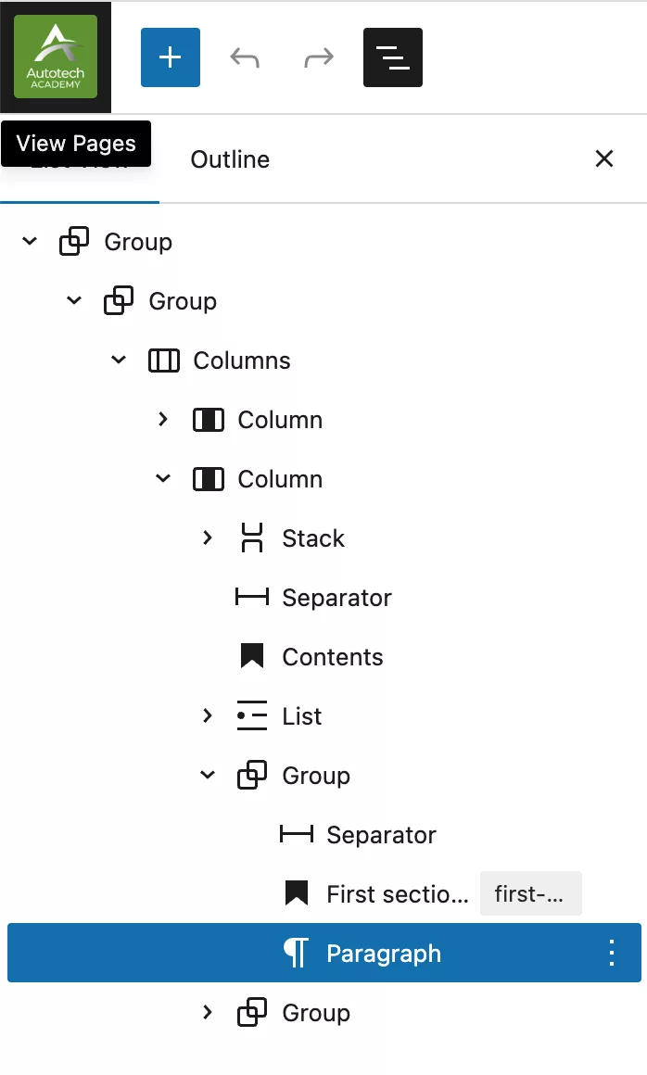Expand the last collapsed Group block
Viewport: 647px width, 1075px height.
point(208,1012)
